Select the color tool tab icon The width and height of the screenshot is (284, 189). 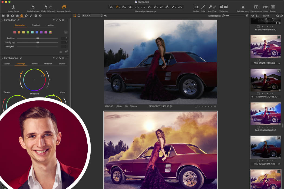coord(22,16)
